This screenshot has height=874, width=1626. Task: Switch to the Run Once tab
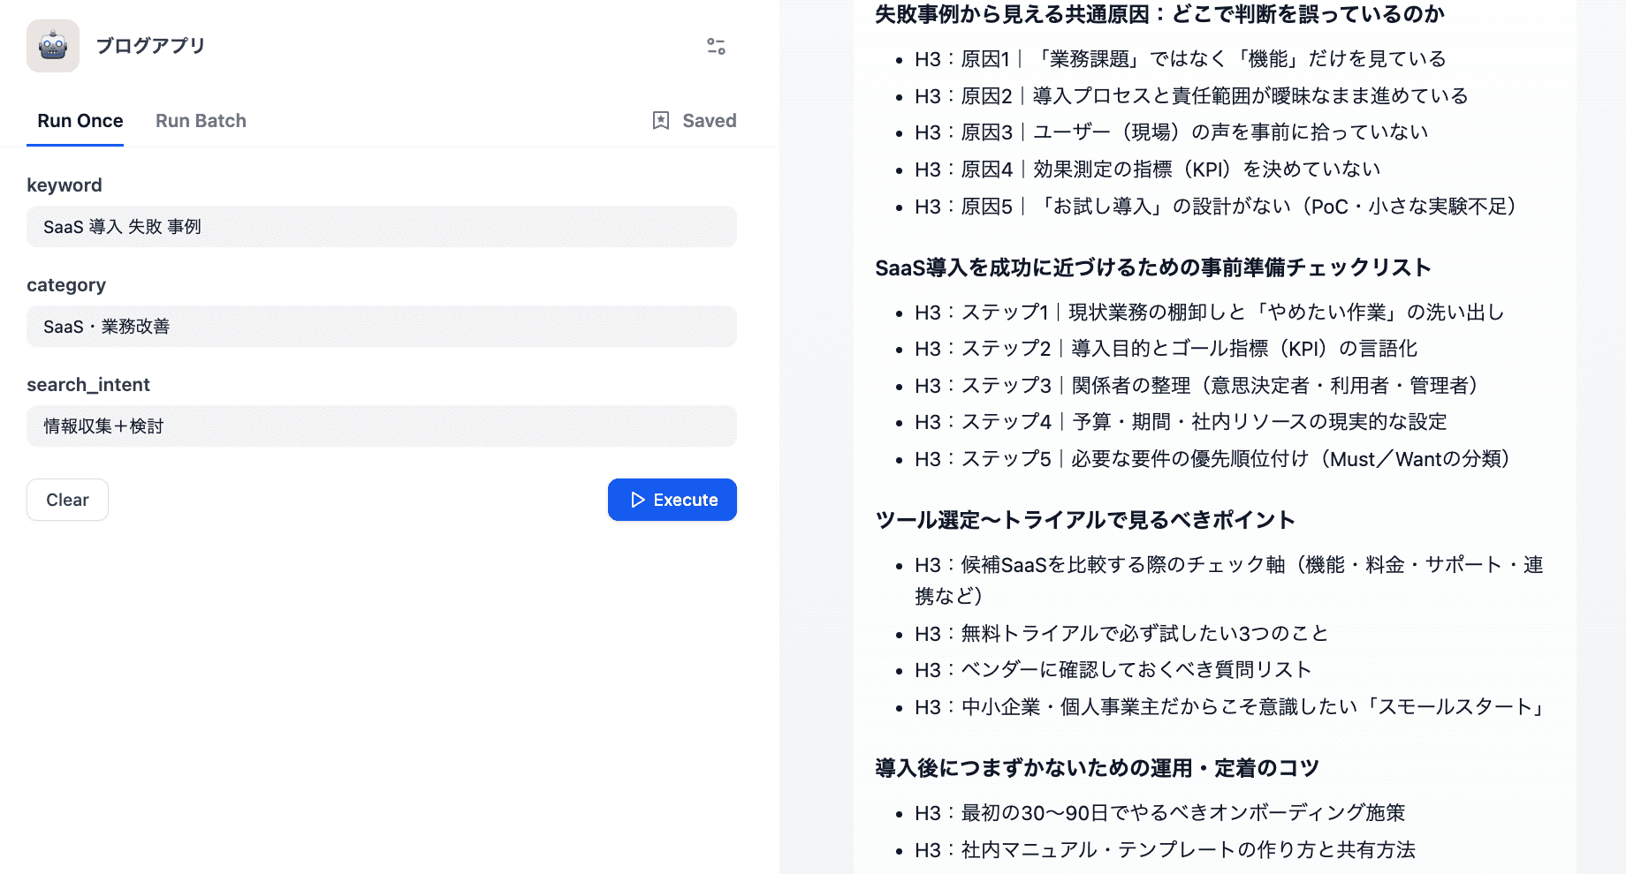click(x=80, y=121)
